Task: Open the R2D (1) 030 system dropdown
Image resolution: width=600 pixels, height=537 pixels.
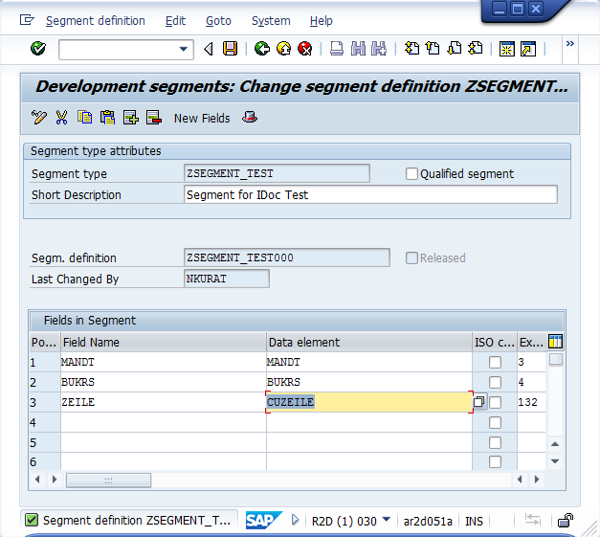Action: coord(387,520)
